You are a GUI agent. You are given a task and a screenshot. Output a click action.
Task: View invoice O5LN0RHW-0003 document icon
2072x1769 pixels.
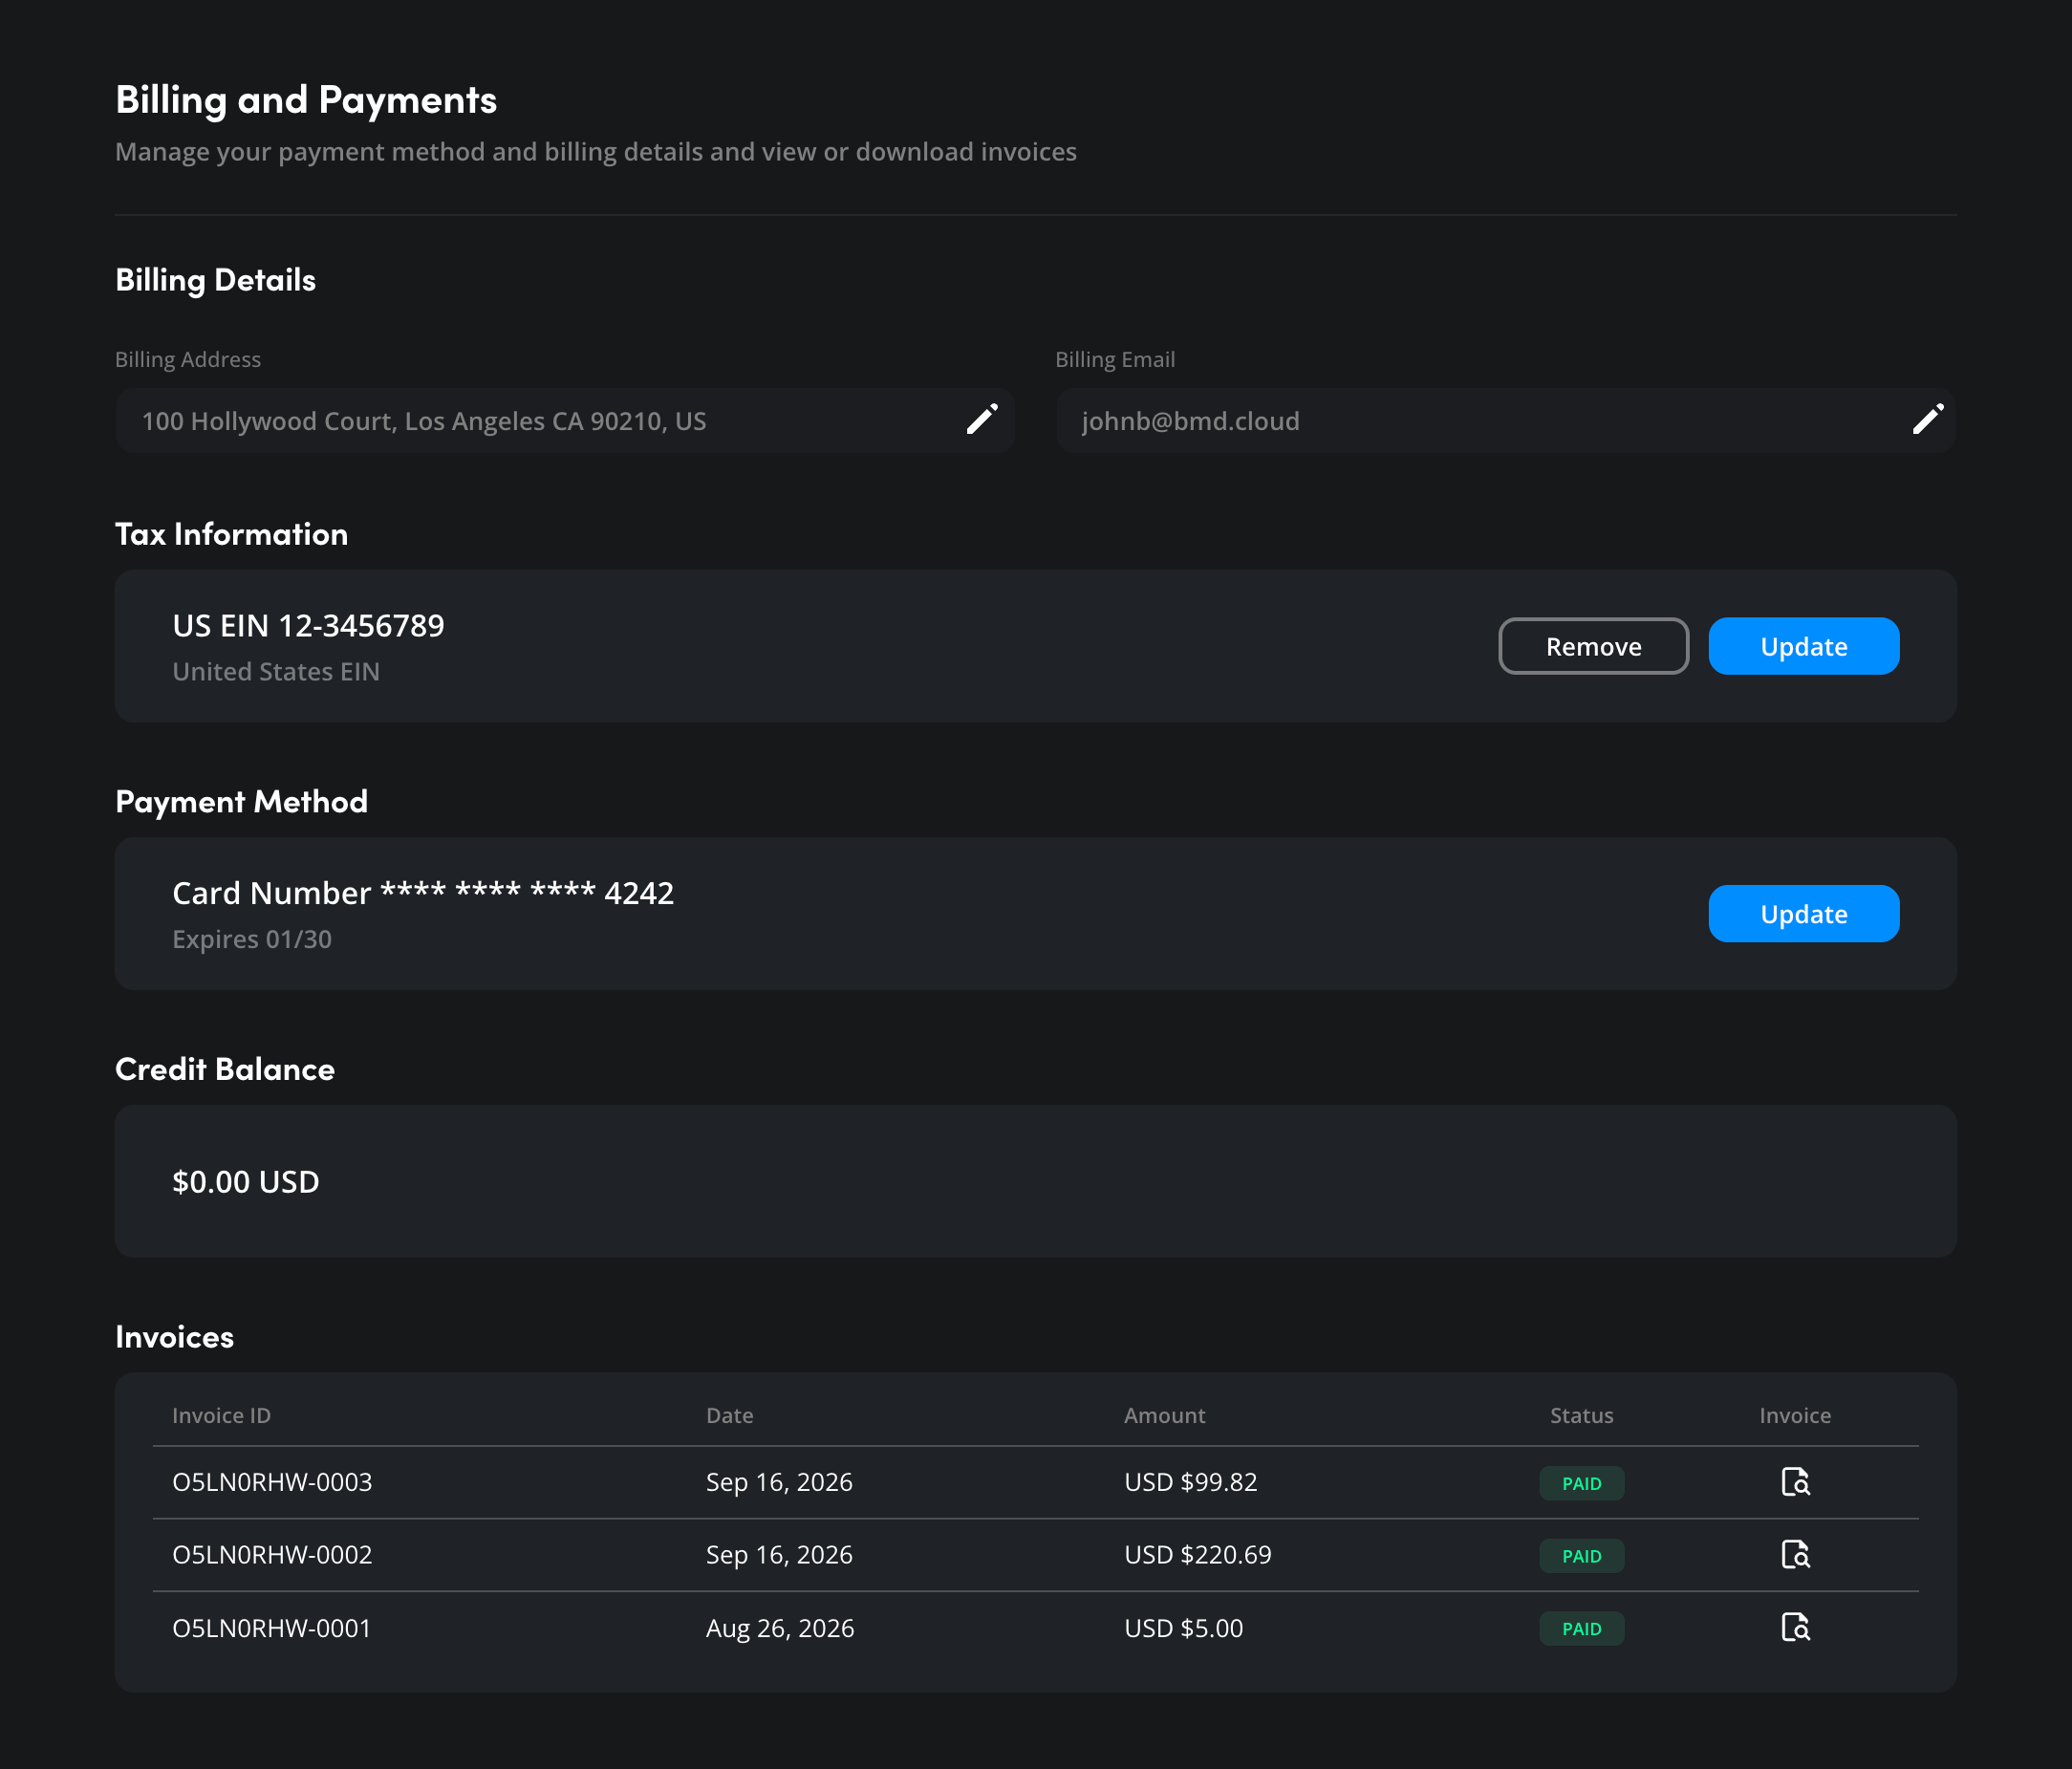tap(1795, 1481)
